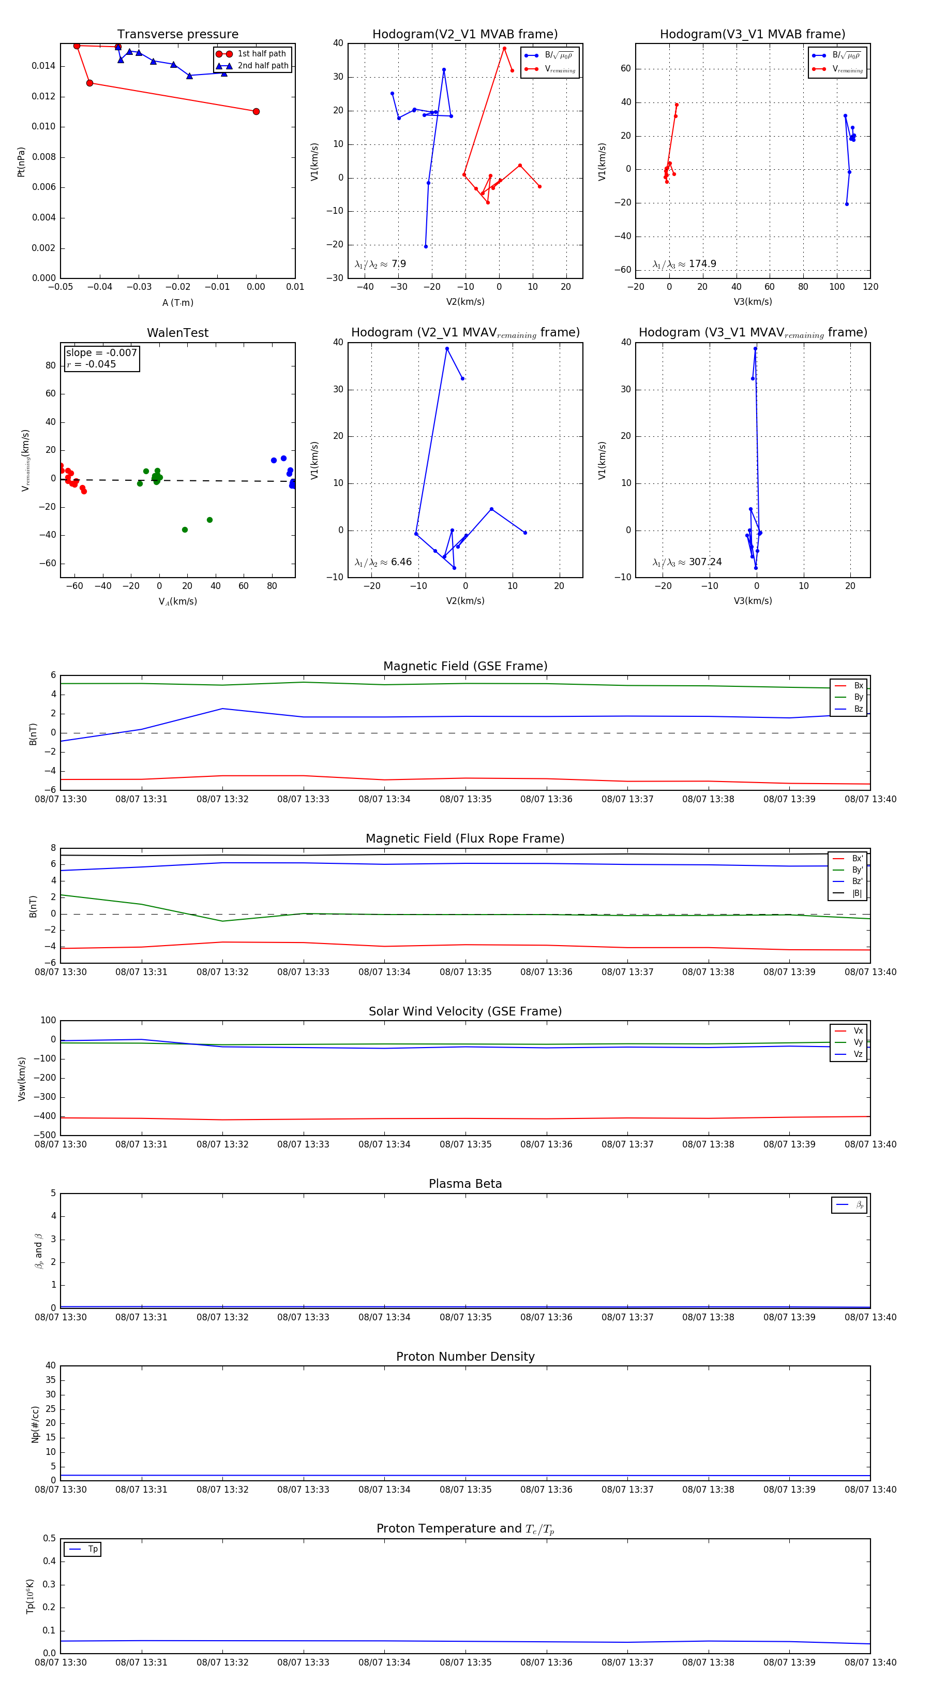
Task: Click the λ1/λ2 ≈ 6.46 annotation
Action: [x=383, y=562]
